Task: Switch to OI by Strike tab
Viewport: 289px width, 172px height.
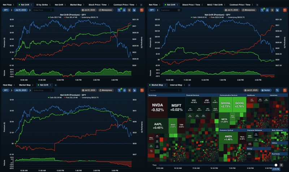Action: pyautogui.click(x=42, y=5)
